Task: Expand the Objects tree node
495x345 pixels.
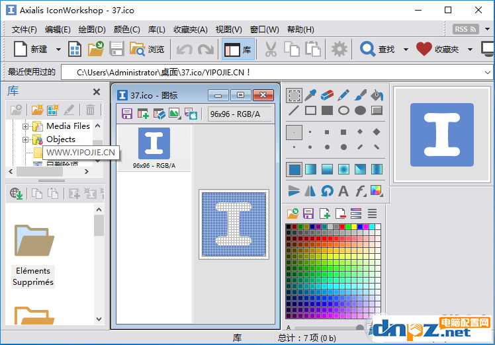Action: (x=25, y=139)
